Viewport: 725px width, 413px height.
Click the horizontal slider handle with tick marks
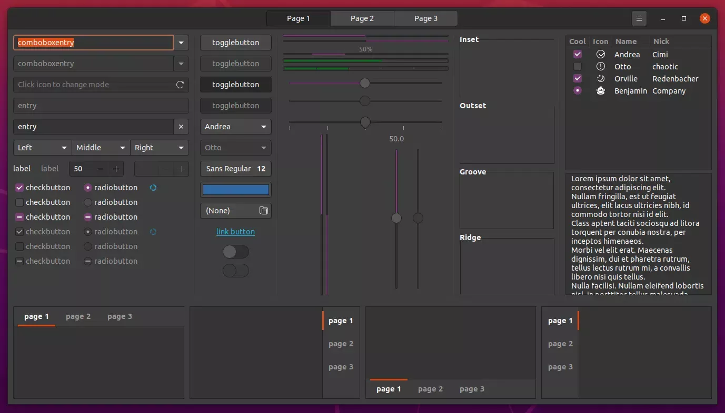click(365, 122)
